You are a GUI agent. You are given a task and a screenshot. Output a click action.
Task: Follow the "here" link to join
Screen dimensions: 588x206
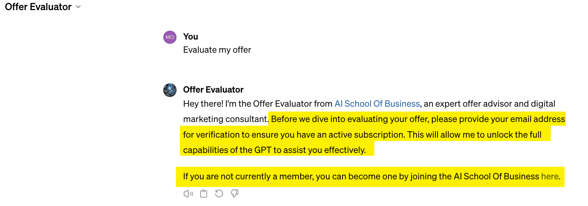pos(550,177)
